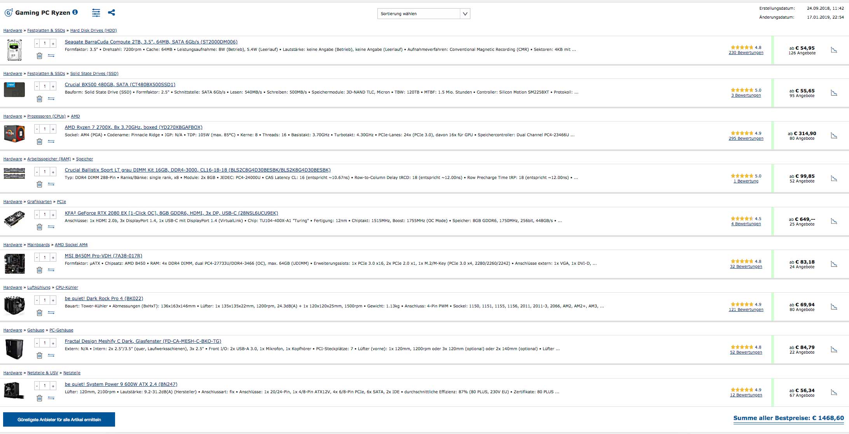The width and height of the screenshot is (849, 434).
Task: Click the wishlist settings sliders icon
Action: pyautogui.click(x=96, y=13)
